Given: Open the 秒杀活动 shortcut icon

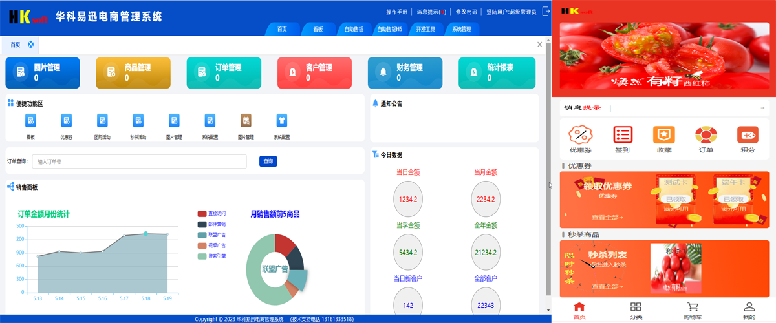Looking at the screenshot, I should [138, 121].
